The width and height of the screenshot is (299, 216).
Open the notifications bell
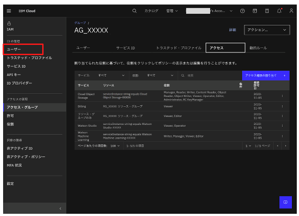point(279,11)
